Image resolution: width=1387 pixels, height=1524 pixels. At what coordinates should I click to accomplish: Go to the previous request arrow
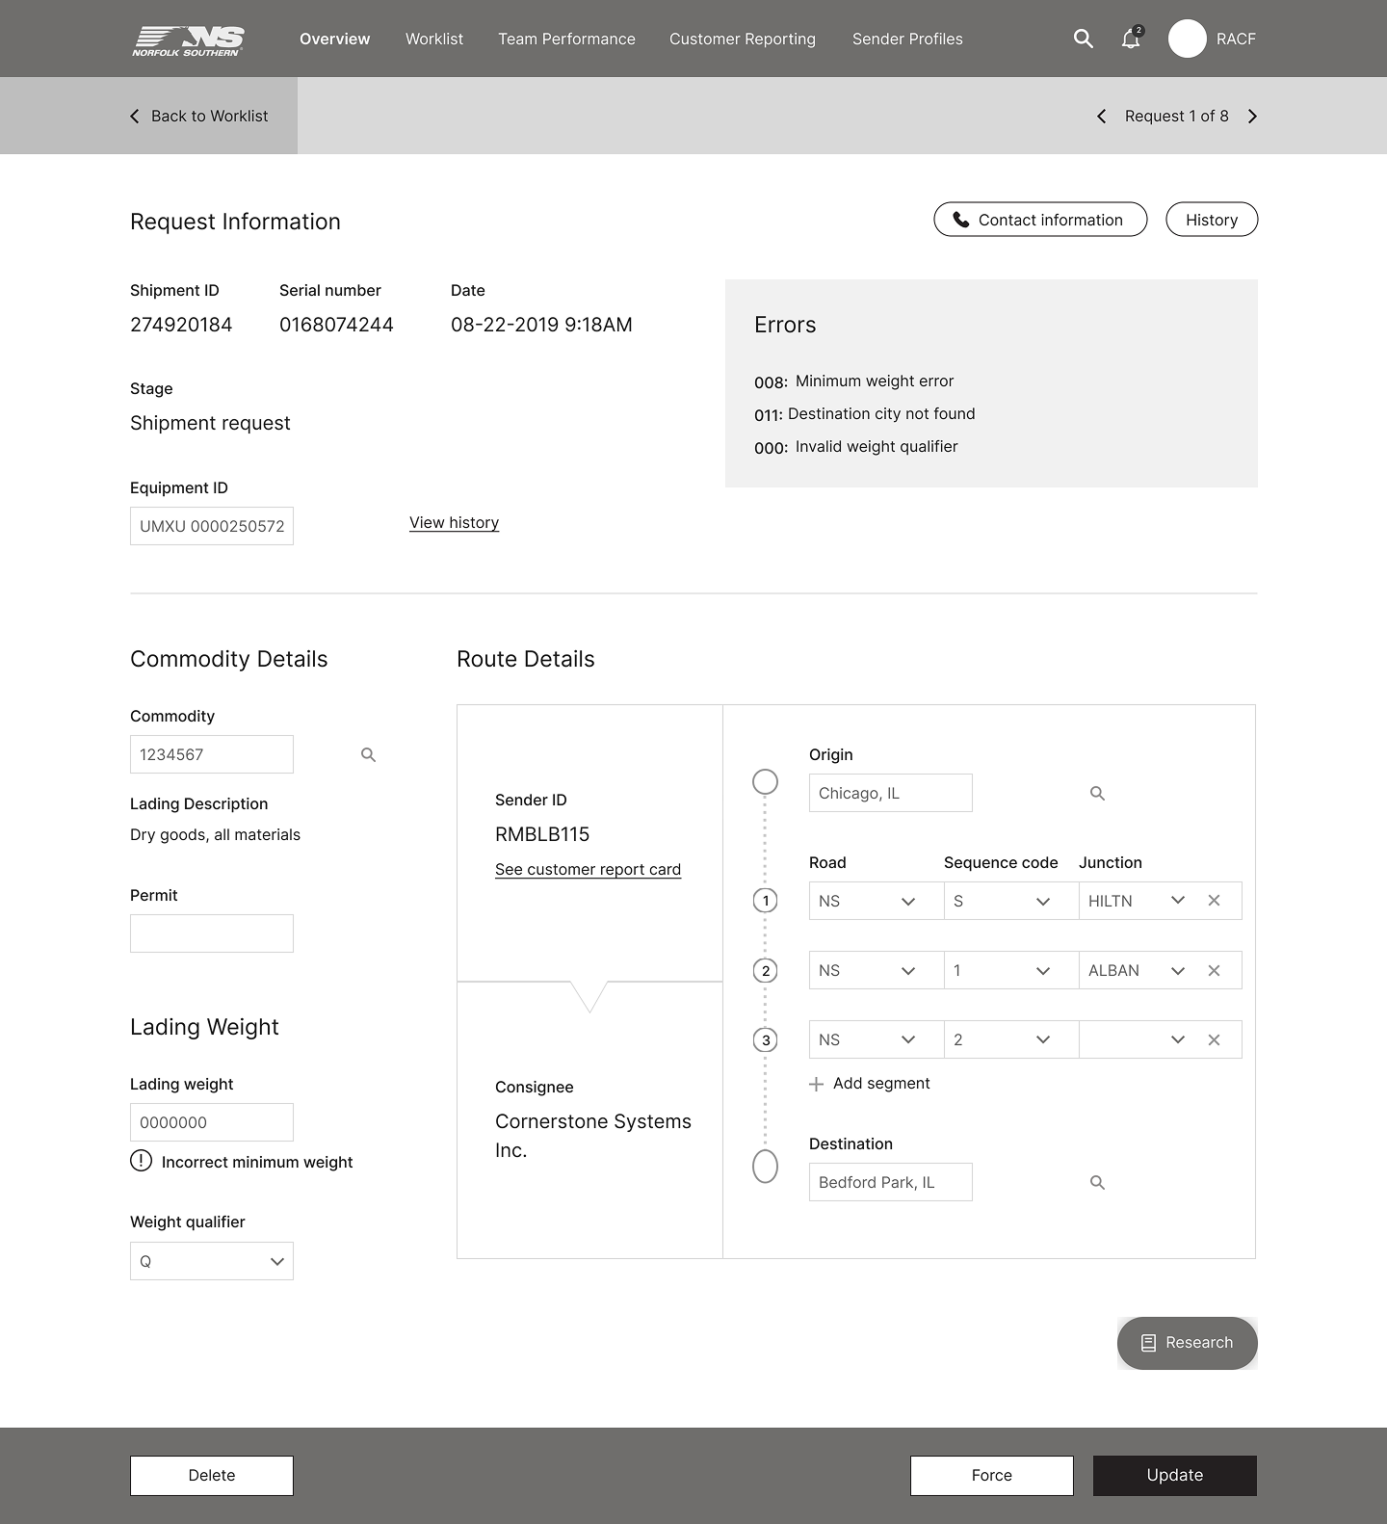click(1102, 116)
